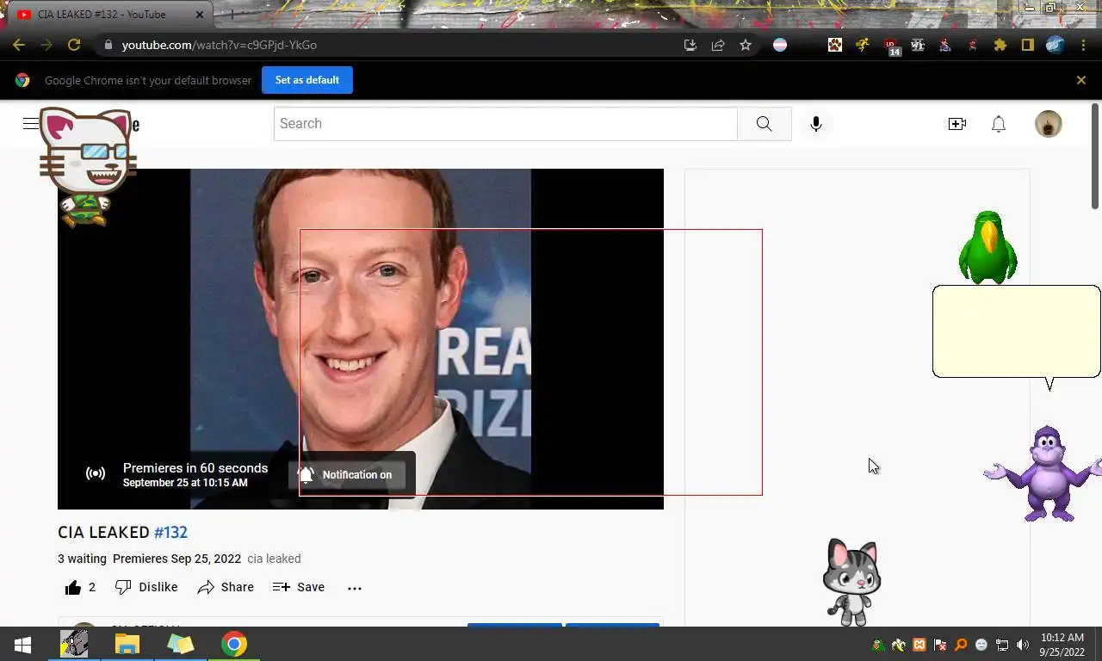Open File Explorer from taskbar
The width and height of the screenshot is (1102, 661).
click(x=127, y=644)
